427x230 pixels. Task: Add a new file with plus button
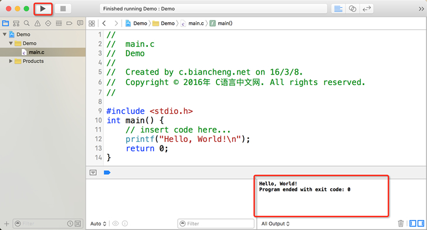[6, 224]
